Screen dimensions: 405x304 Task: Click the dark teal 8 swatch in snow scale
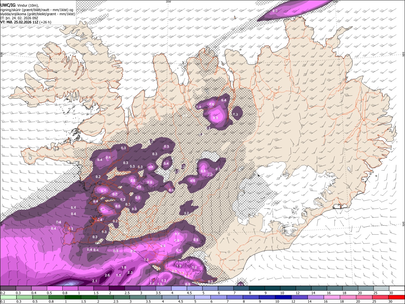click(x=256, y=288)
